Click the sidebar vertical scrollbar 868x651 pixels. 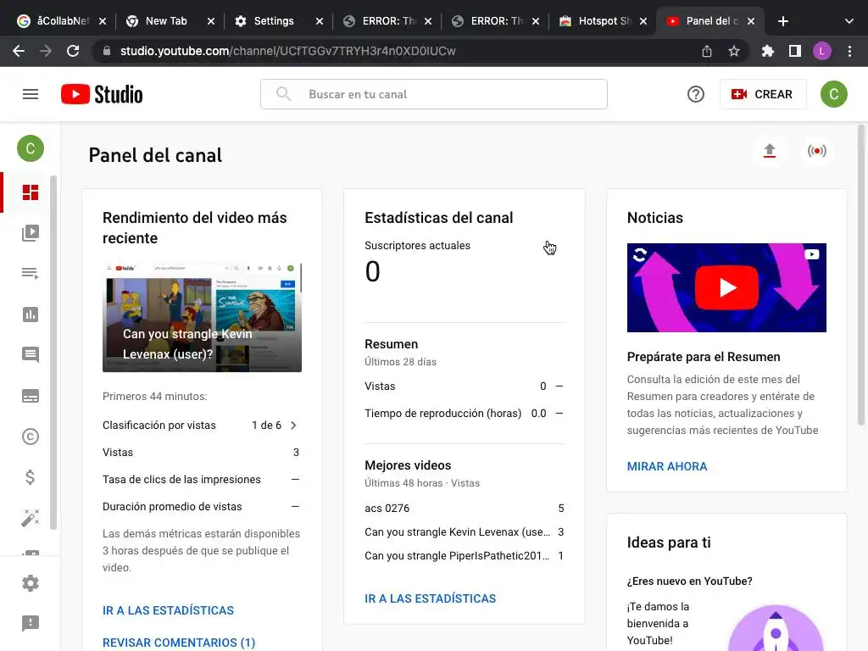[53, 353]
